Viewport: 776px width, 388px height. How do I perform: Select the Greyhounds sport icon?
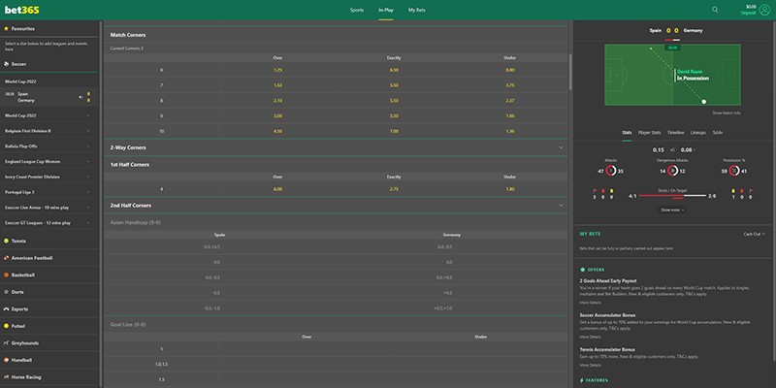coord(7,343)
